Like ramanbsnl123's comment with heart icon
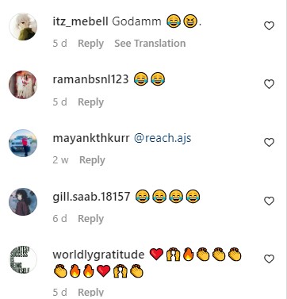This screenshot has height=299, width=287. click(x=269, y=84)
